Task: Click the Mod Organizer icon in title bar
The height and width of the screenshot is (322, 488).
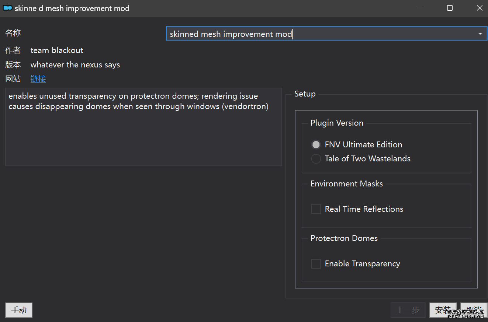Action: [7, 8]
